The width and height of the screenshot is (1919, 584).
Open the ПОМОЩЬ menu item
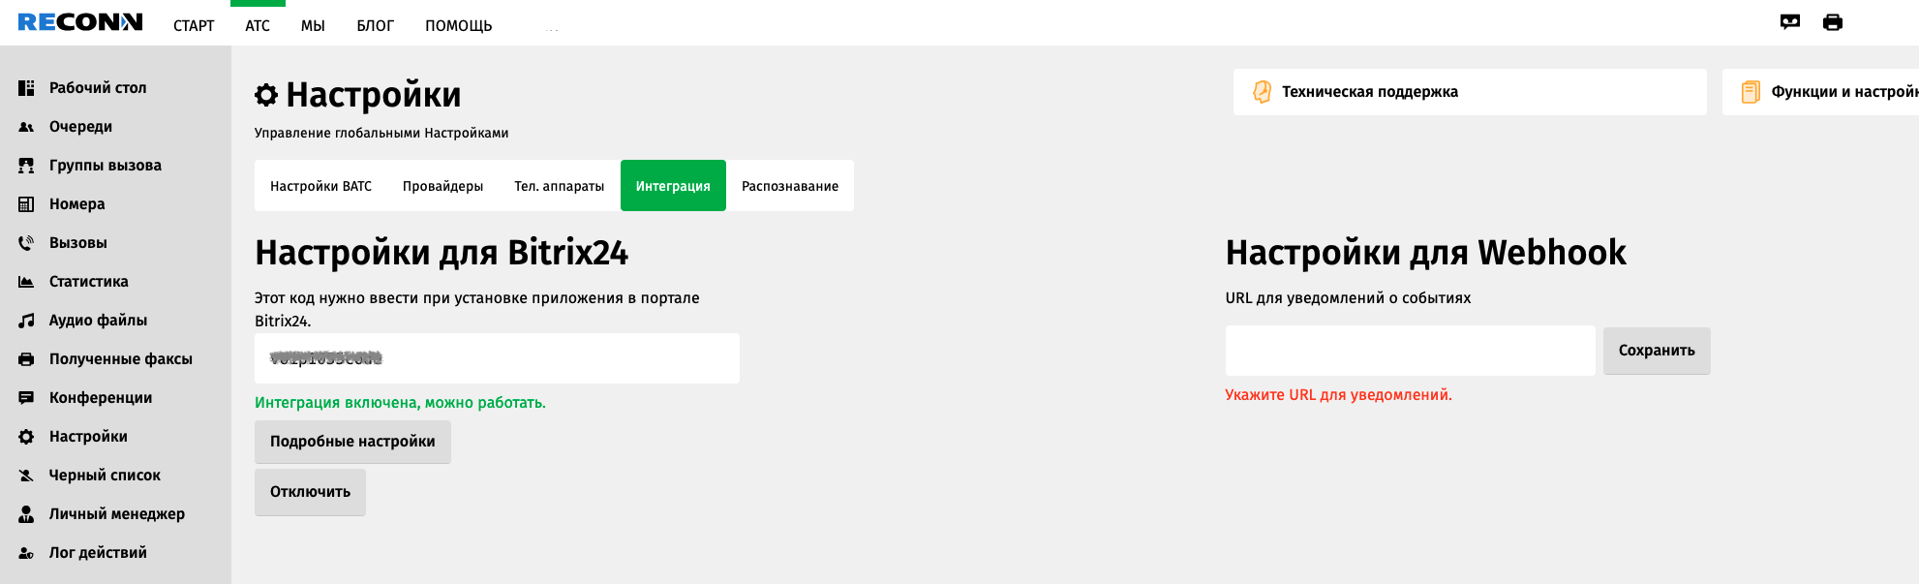click(x=459, y=26)
